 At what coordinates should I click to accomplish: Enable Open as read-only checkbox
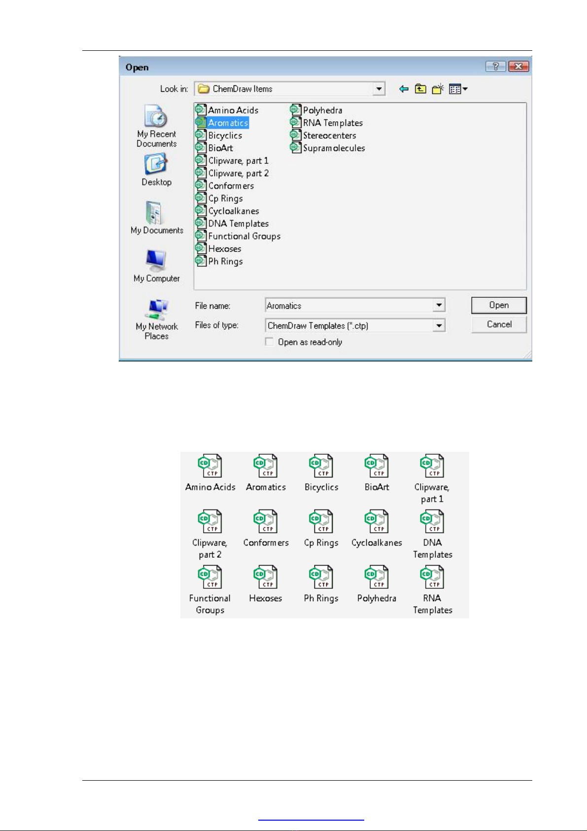(270, 342)
